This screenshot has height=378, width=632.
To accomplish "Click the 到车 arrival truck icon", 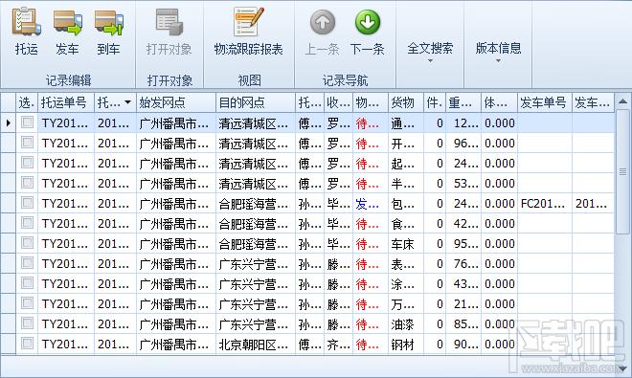I will point(108,22).
